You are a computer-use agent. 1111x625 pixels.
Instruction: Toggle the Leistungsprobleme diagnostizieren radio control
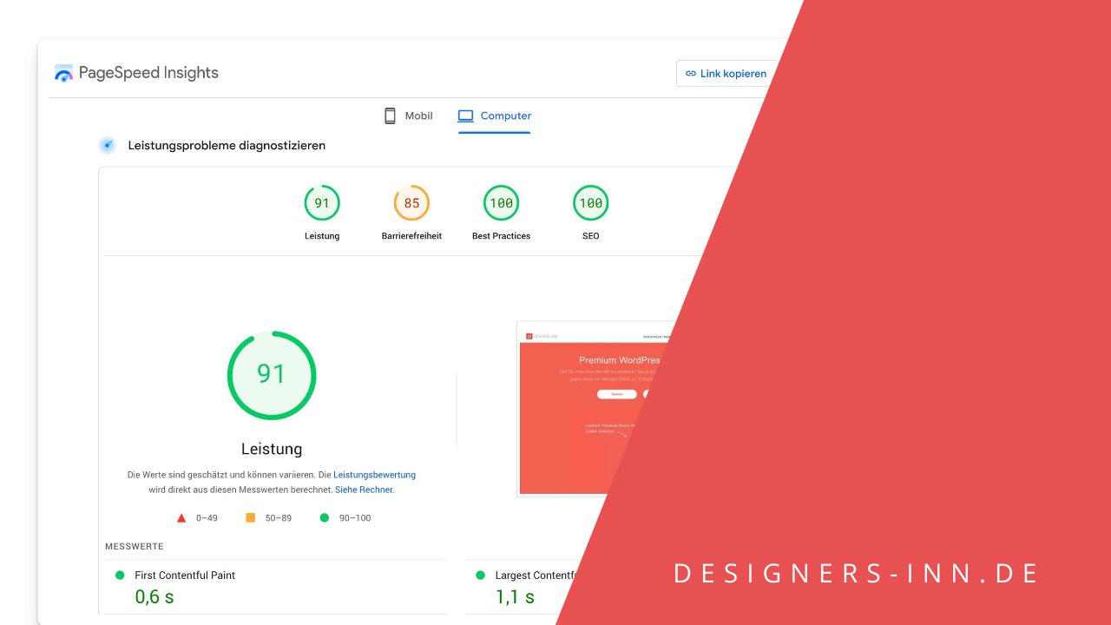click(107, 145)
